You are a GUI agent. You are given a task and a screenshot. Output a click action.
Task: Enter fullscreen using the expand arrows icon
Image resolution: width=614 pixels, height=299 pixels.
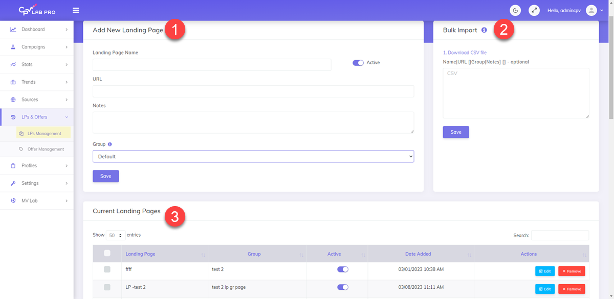click(x=534, y=10)
